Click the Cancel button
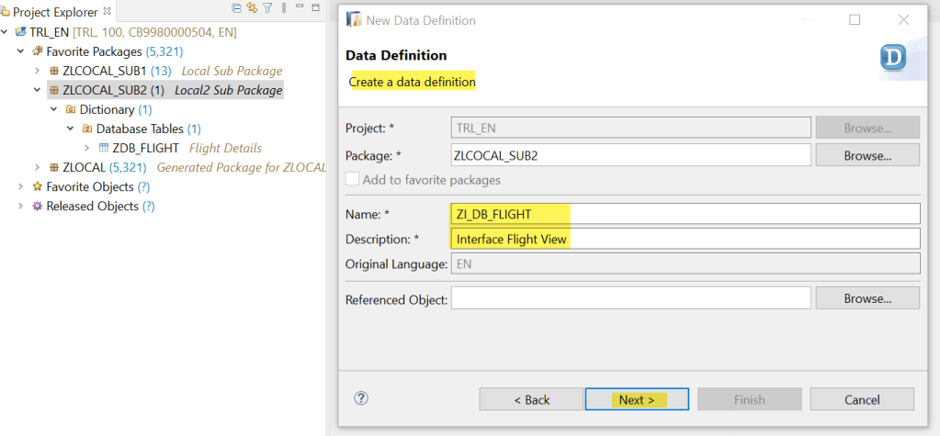Image resolution: width=940 pixels, height=436 pixels. (x=862, y=399)
